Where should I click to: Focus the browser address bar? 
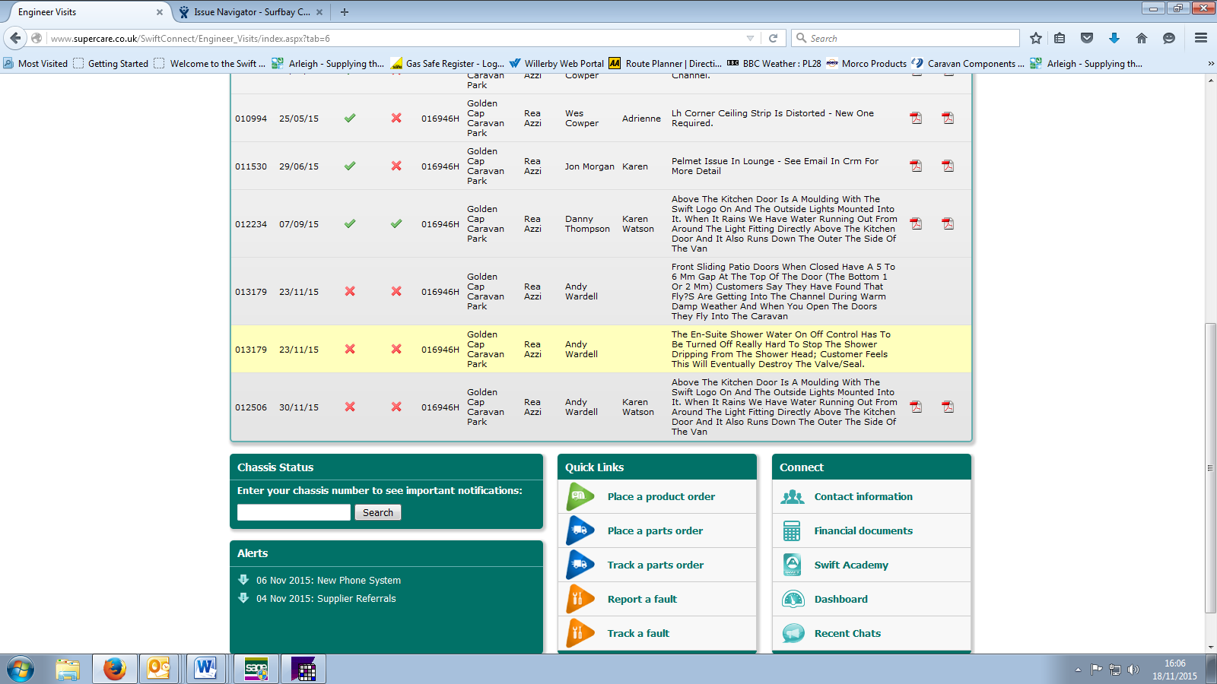(x=396, y=38)
